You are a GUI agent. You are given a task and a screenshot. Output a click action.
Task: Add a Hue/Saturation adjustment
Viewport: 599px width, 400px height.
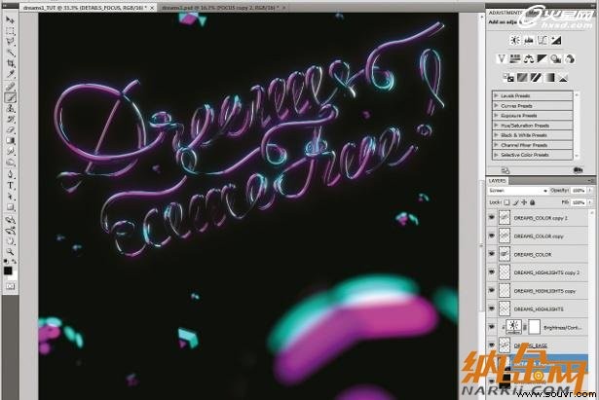515,58
